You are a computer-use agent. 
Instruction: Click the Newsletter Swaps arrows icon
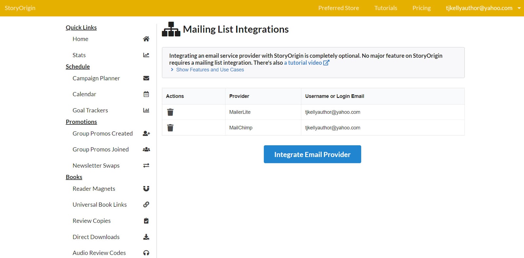click(146, 166)
